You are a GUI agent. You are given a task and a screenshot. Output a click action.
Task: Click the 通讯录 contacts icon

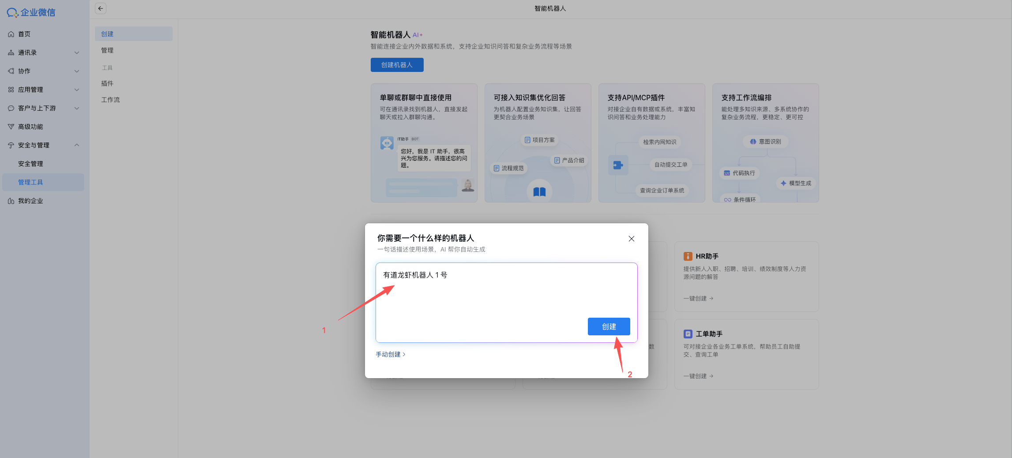11,53
